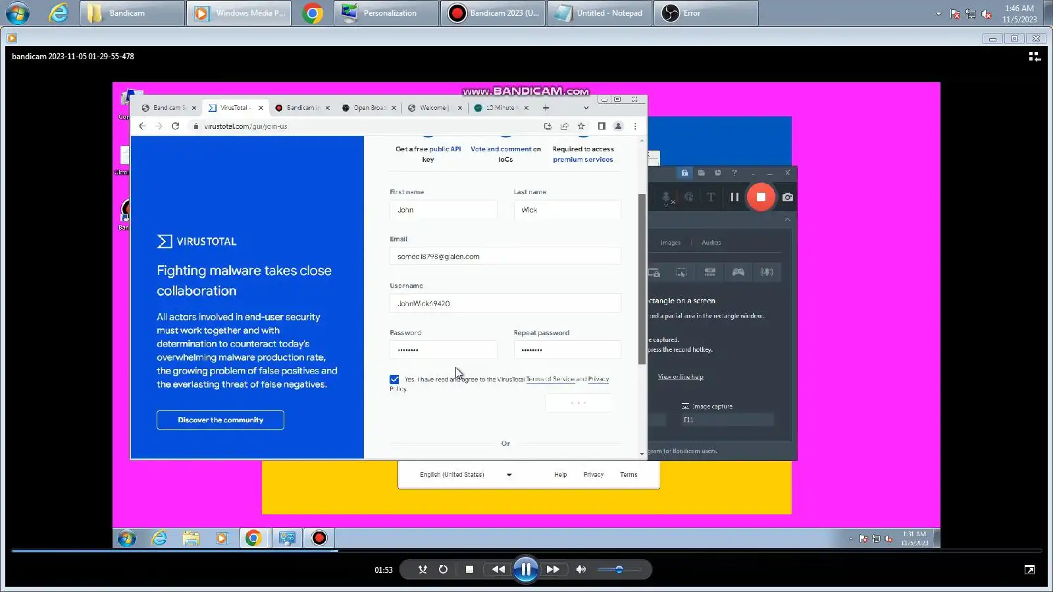Show hidden system tray icons
This screenshot has height=592, width=1053.
[938, 14]
